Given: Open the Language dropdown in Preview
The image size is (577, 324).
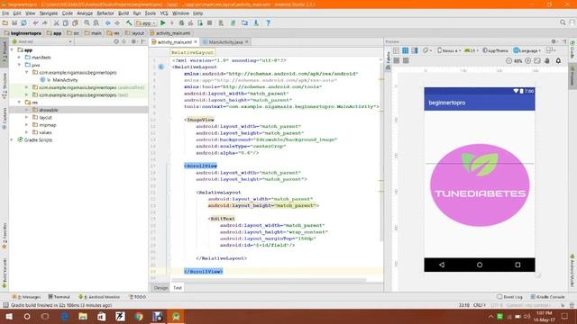Looking at the screenshot, I should (527, 50).
